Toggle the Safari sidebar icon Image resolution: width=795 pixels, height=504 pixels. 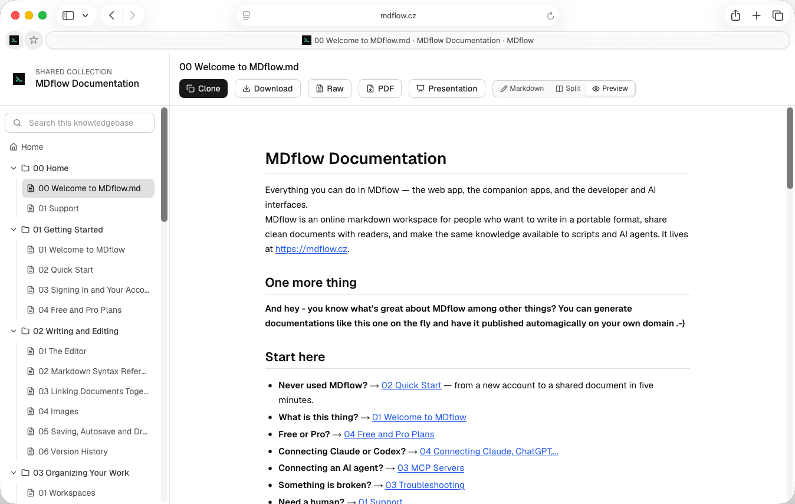pos(68,16)
